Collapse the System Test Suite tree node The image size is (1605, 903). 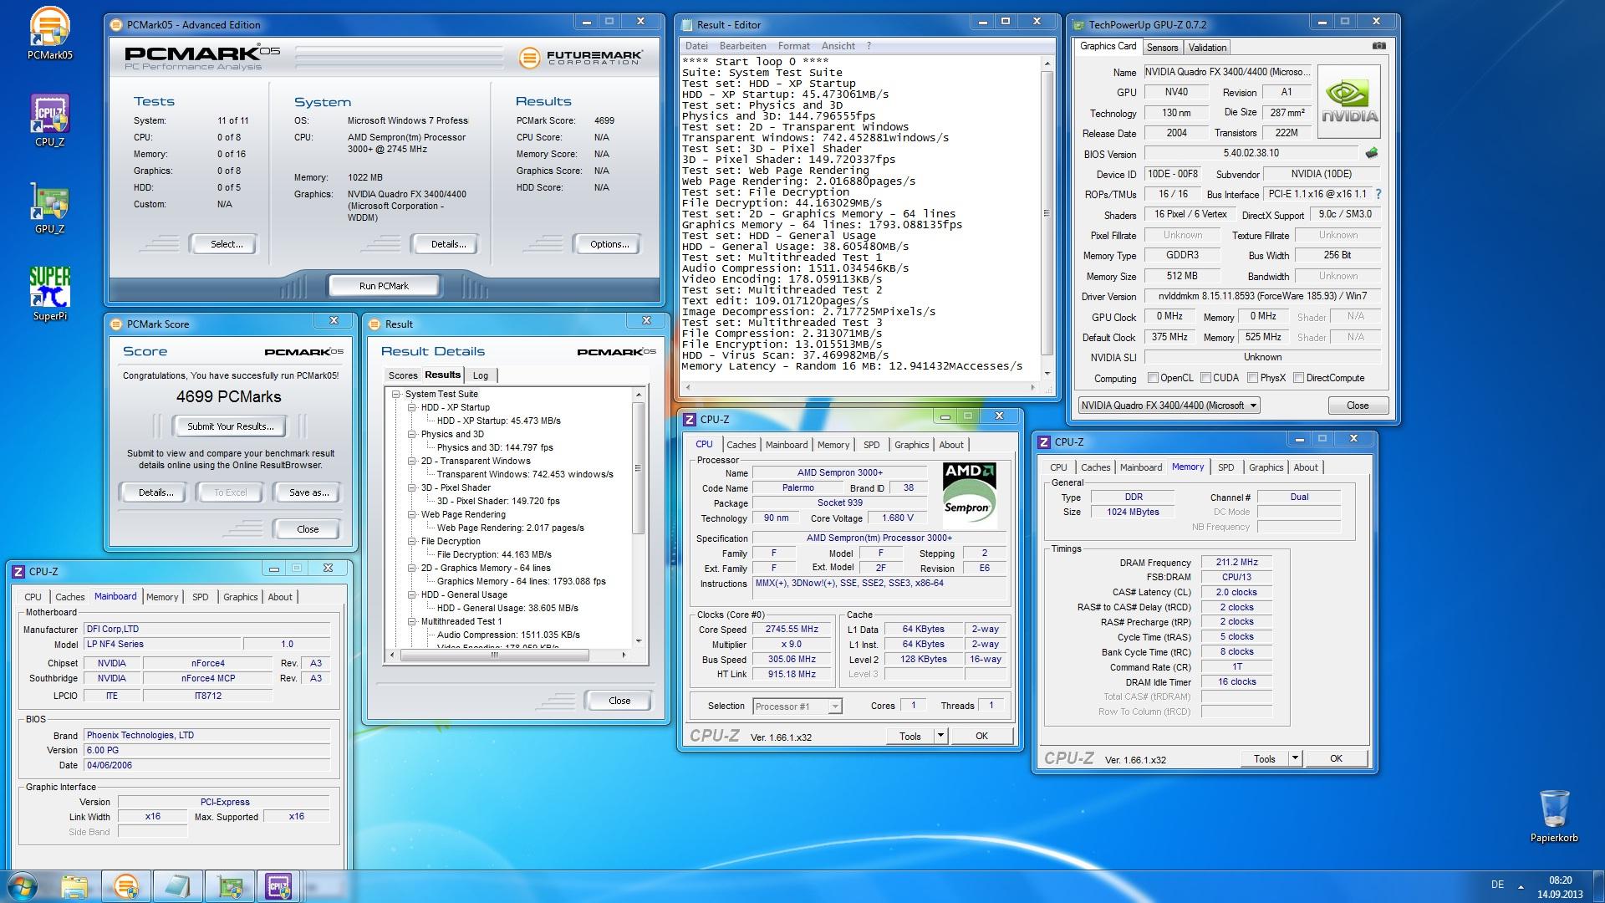pos(396,394)
